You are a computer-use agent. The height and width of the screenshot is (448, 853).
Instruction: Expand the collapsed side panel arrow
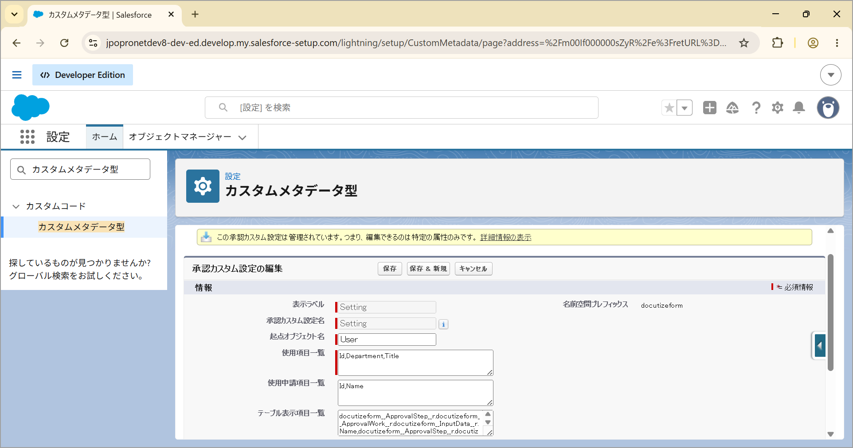click(x=820, y=346)
